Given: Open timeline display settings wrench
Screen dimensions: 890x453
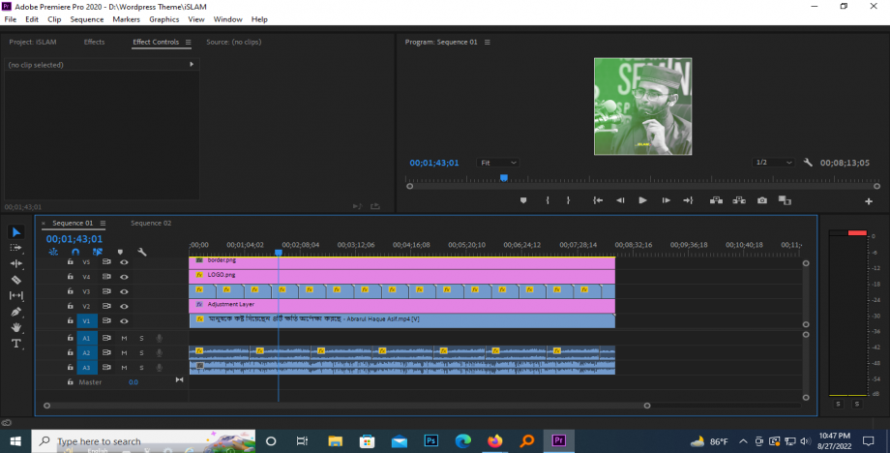Looking at the screenshot, I should [x=142, y=252].
